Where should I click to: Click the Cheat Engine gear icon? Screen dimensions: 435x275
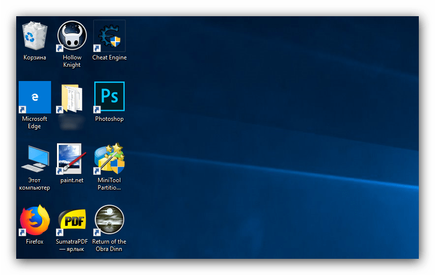pyautogui.click(x=109, y=36)
